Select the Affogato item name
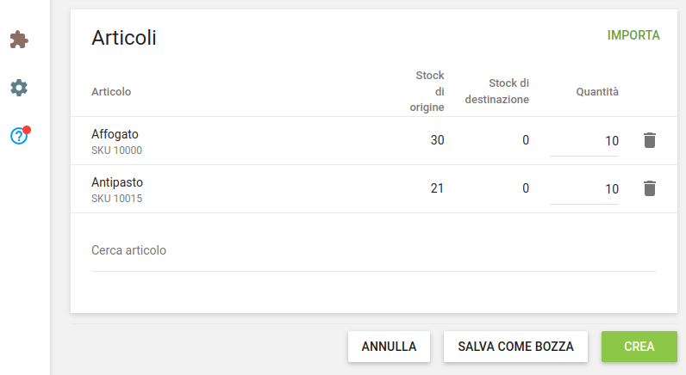686x375 pixels. coord(115,134)
